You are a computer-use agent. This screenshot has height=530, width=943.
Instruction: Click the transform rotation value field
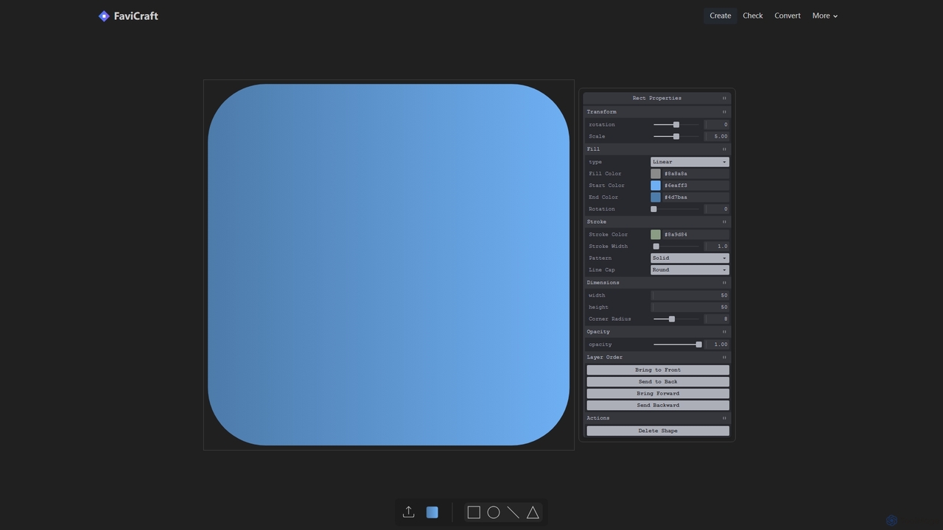717,125
